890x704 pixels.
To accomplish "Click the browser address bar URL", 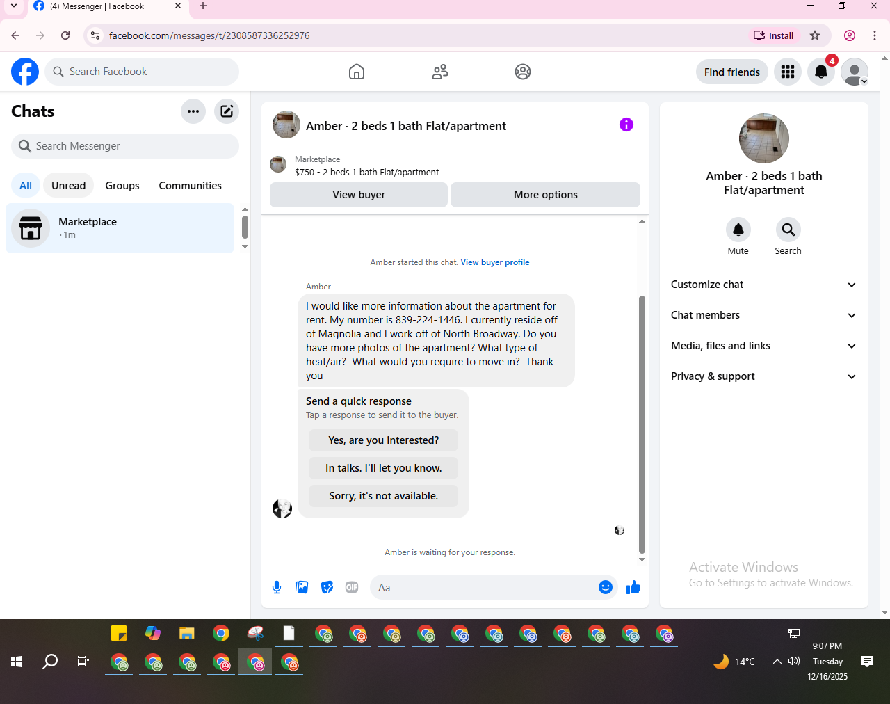I will click(x=209, y=35).
